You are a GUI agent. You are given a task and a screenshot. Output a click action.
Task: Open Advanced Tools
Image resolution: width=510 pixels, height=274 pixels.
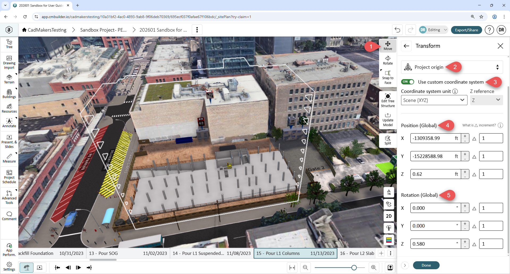pos(9,198)
